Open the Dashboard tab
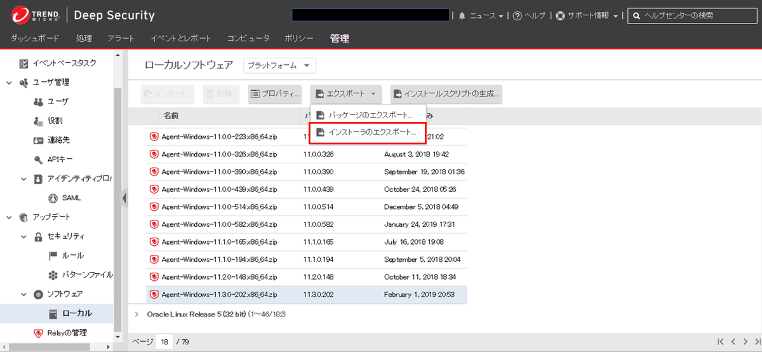The height and width of the screenshot is (352, 762). point(35,39)
